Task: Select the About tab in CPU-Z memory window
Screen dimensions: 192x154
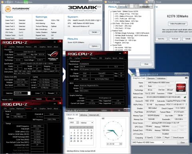Action: tap(56, 109)
